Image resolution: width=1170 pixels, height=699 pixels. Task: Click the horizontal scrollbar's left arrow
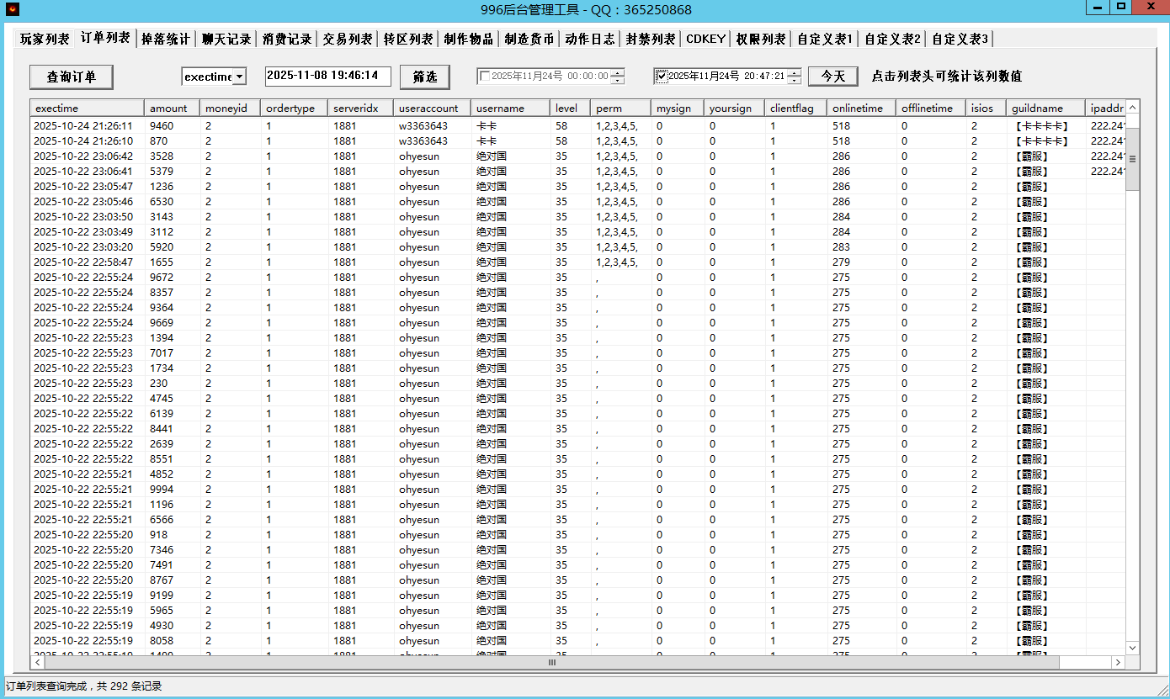pyautogui.click(x=38, y=663)
